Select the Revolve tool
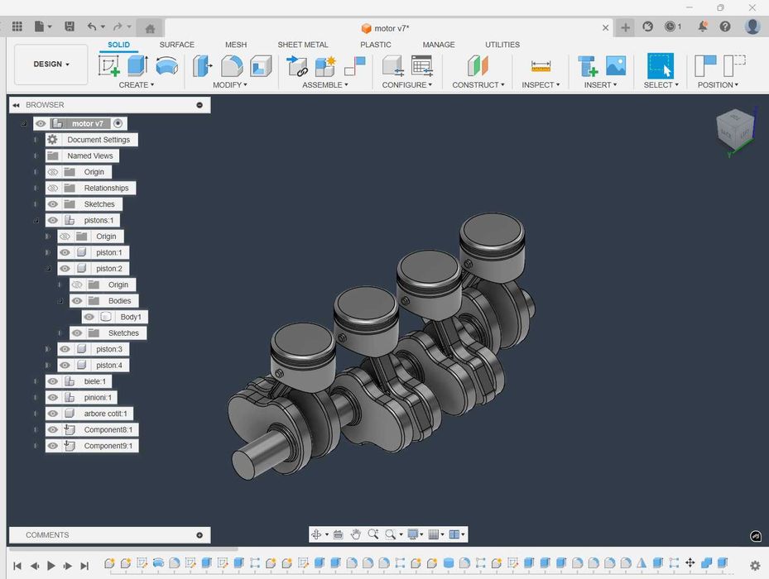769x579 pixels. 166,65
